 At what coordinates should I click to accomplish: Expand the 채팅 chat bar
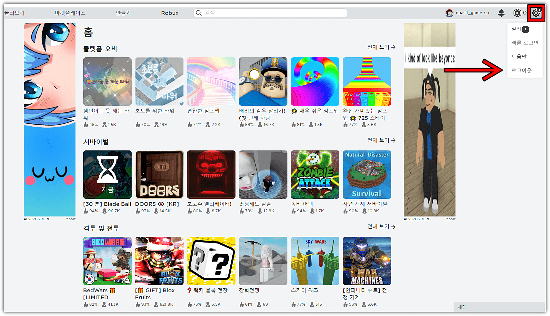(x=499, y=307)
